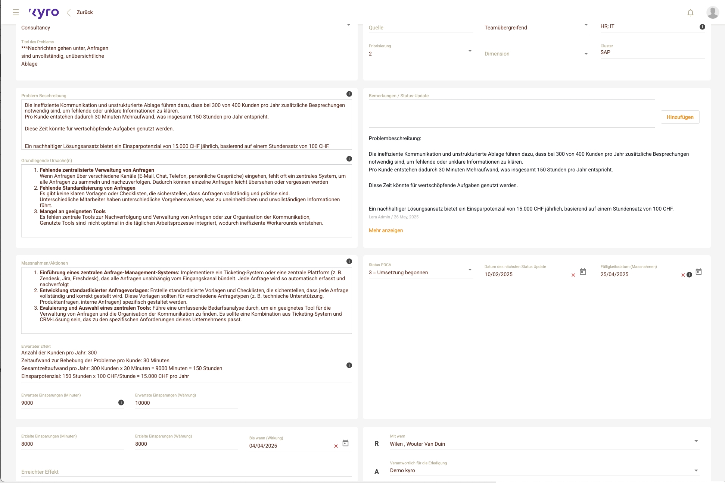Click the Hinzufügen button

click(680, 117)
